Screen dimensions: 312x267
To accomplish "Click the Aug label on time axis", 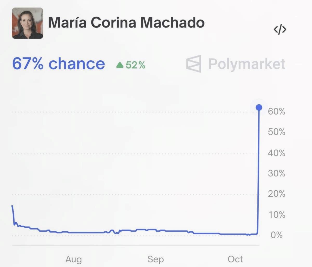I will click(x=74, y=259).
